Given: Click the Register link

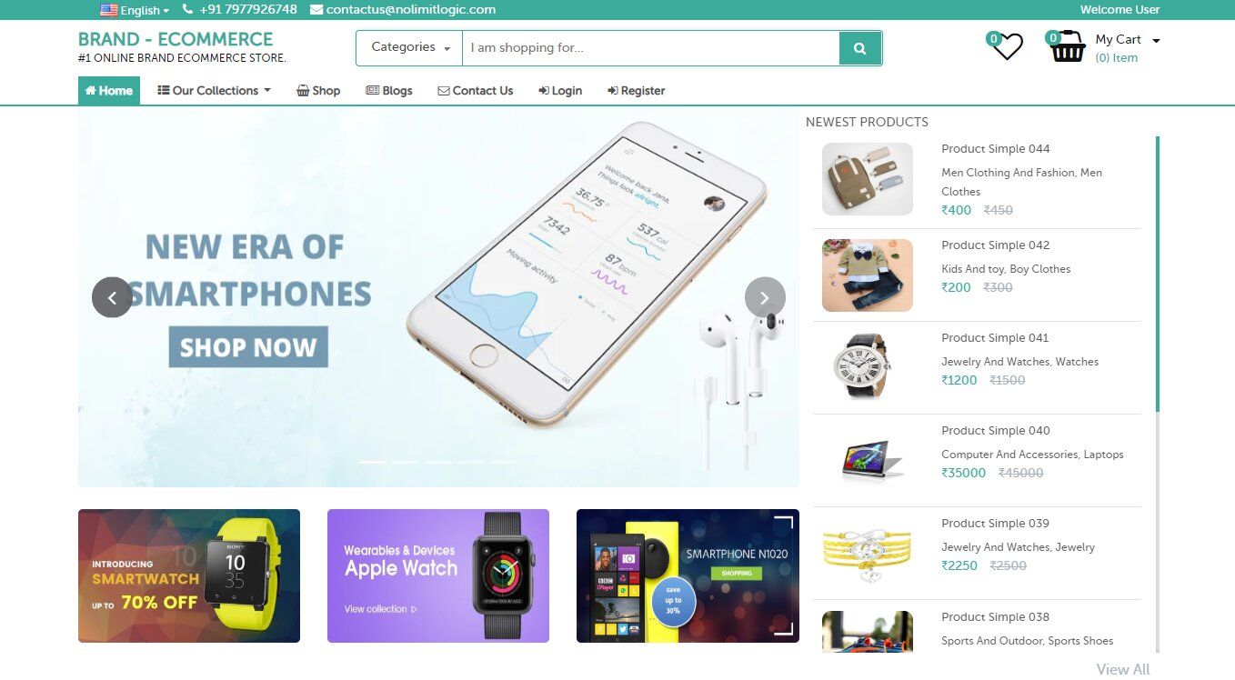Looking at the screenshot, I should pos(637,91).
